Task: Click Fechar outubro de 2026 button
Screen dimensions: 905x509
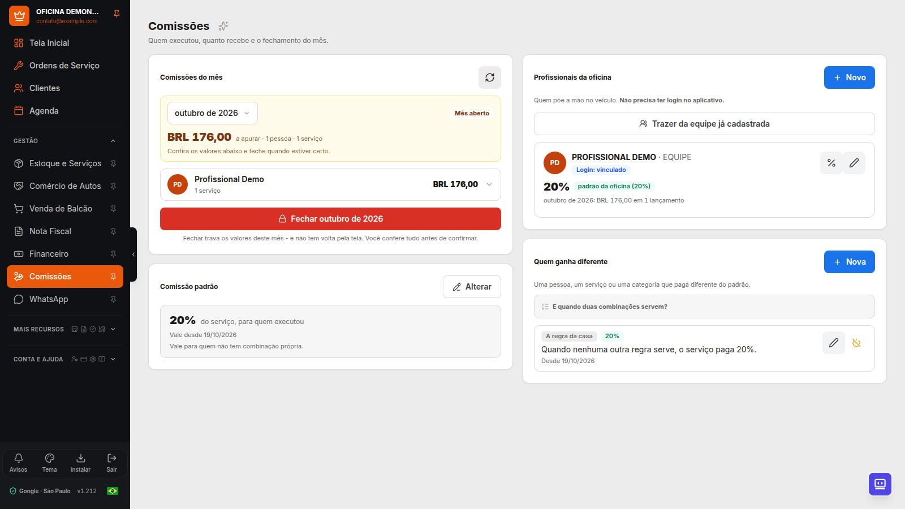Action: 330,219
